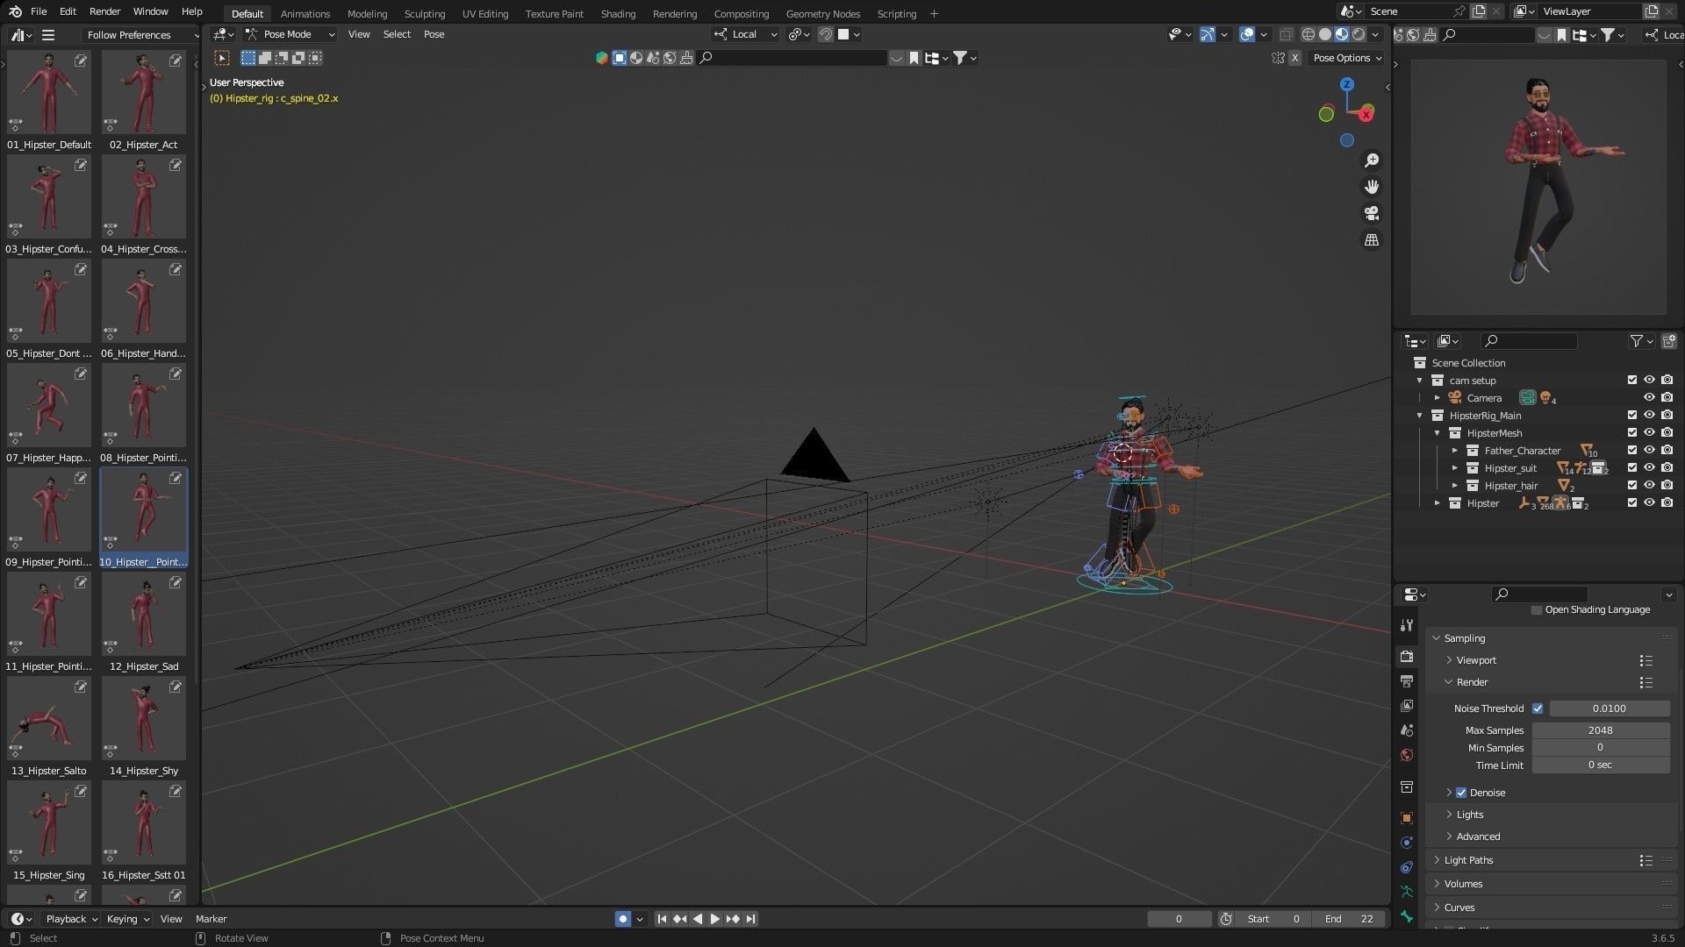Image resolution: width=1685 pixels, height=947 pixels.
Task: Jump to the timeline end frame
Action: point(750,919)
